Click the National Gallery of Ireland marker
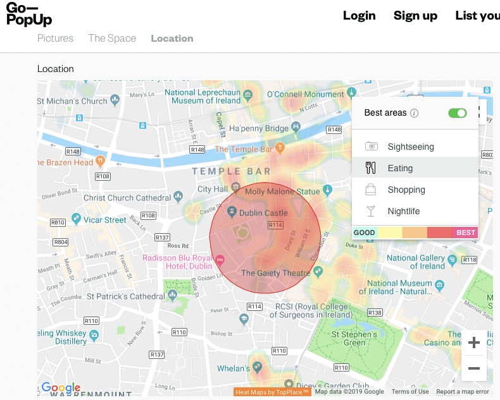Image resolution: width=500 pixels, height=400 pixels. click(x=452, y=260)
